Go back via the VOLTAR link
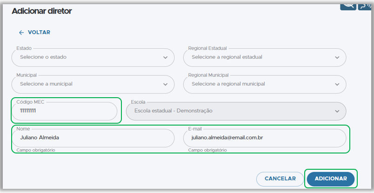Screen dimensions: 374x193 click(34, 33)
